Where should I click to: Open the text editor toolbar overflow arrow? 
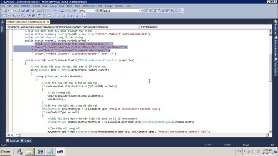(x=85, y=16)
